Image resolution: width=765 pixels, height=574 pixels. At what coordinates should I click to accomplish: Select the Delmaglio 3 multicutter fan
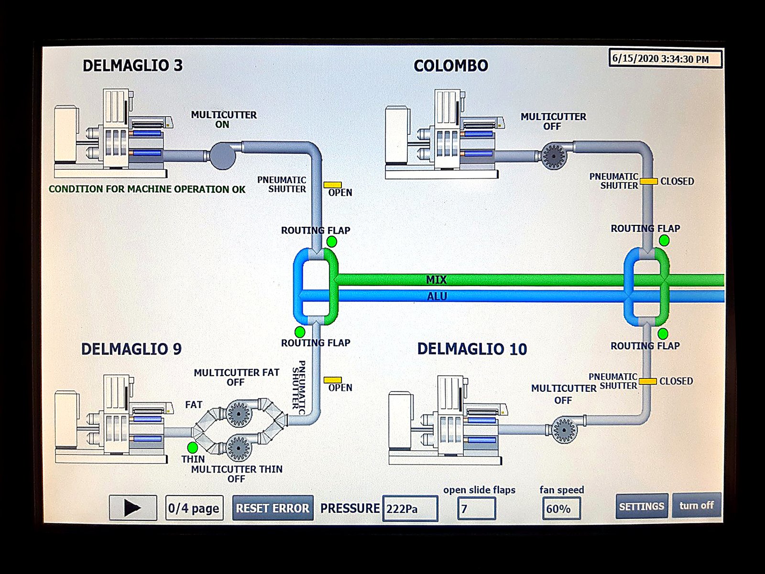[x=223, y=156]
